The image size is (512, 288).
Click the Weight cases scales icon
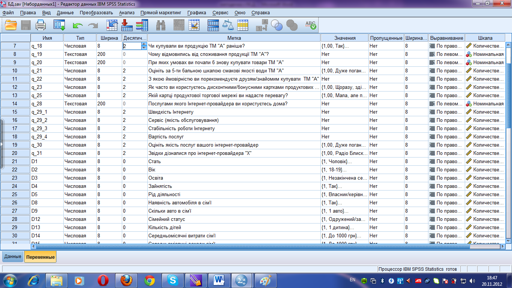coord(228,25)
